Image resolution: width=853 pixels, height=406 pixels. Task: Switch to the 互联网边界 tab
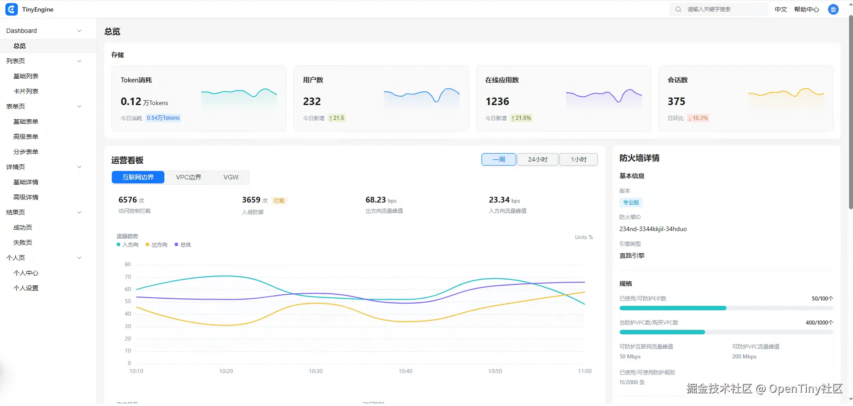point(138,177)
